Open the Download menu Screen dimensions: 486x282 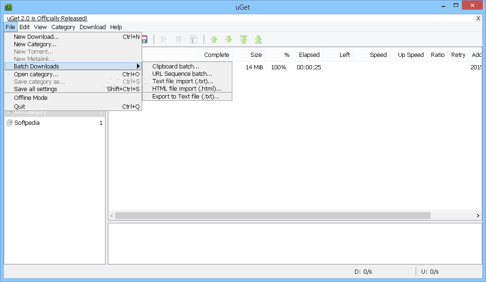click(x=93, y=27)
